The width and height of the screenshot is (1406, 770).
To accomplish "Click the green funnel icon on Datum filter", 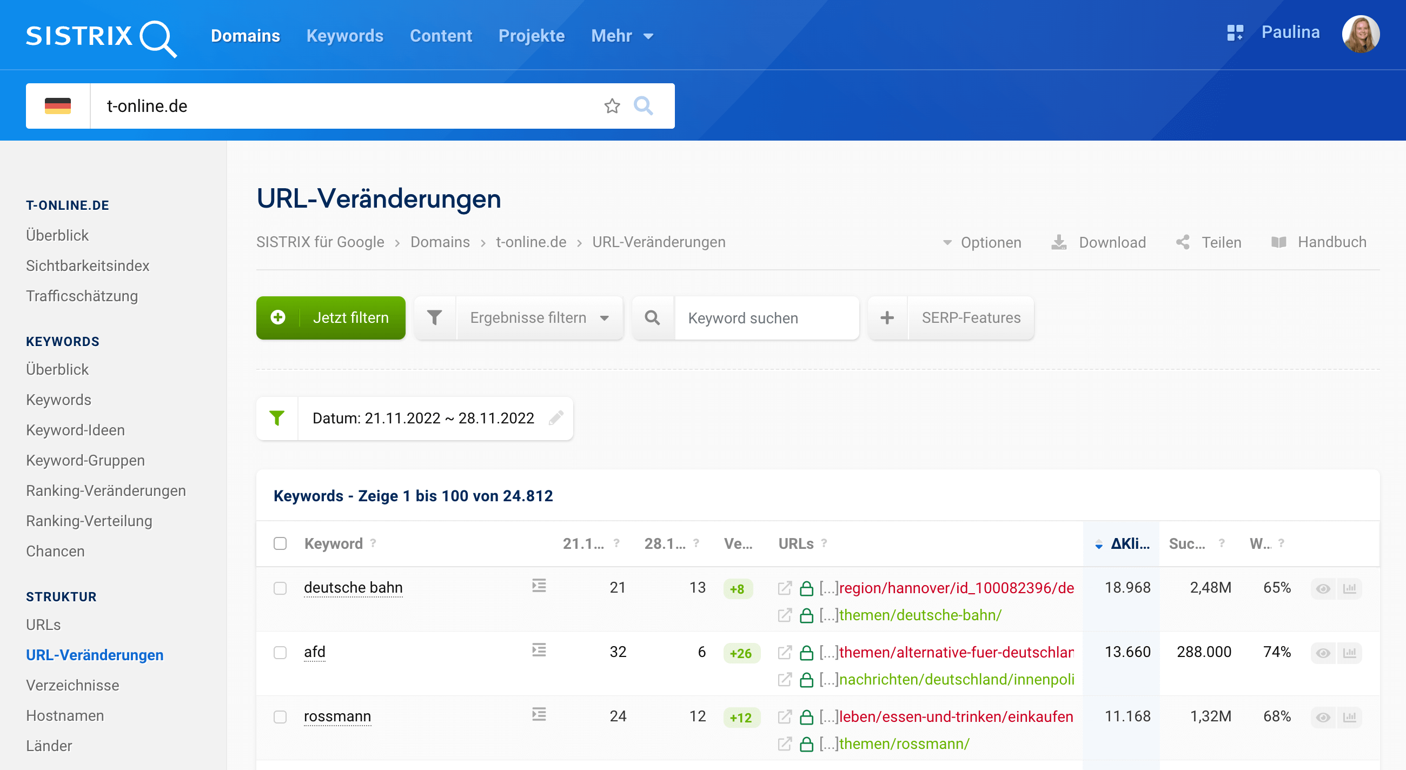I will pos(277,418).
